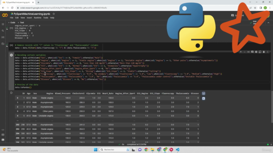273x153 pixels.
Task: Click the 'Fluoroscopy' column header
Action: 168,93
